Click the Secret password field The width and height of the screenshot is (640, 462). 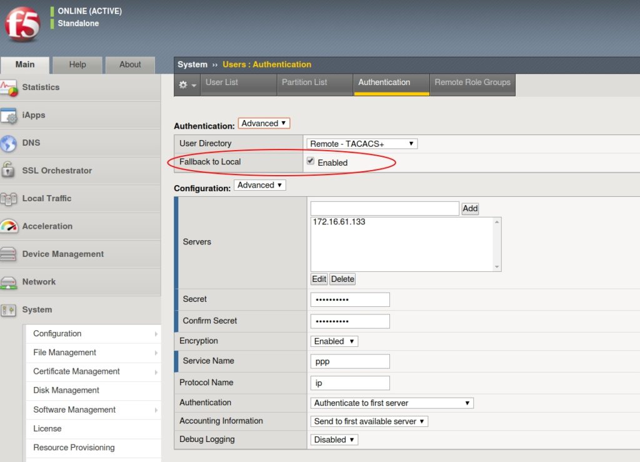coord(350,299)
